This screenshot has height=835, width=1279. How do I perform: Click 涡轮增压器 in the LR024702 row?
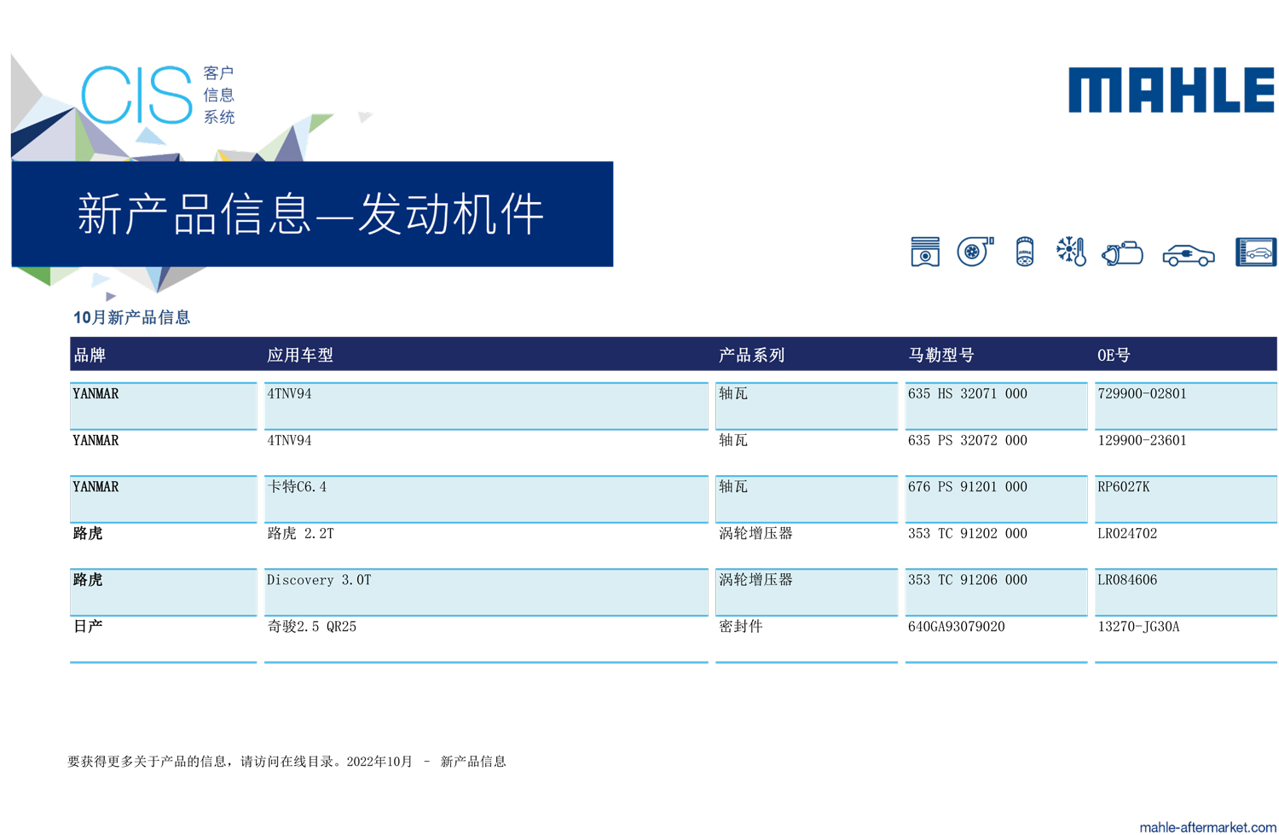pyautogui.click(x=756, y=534)
